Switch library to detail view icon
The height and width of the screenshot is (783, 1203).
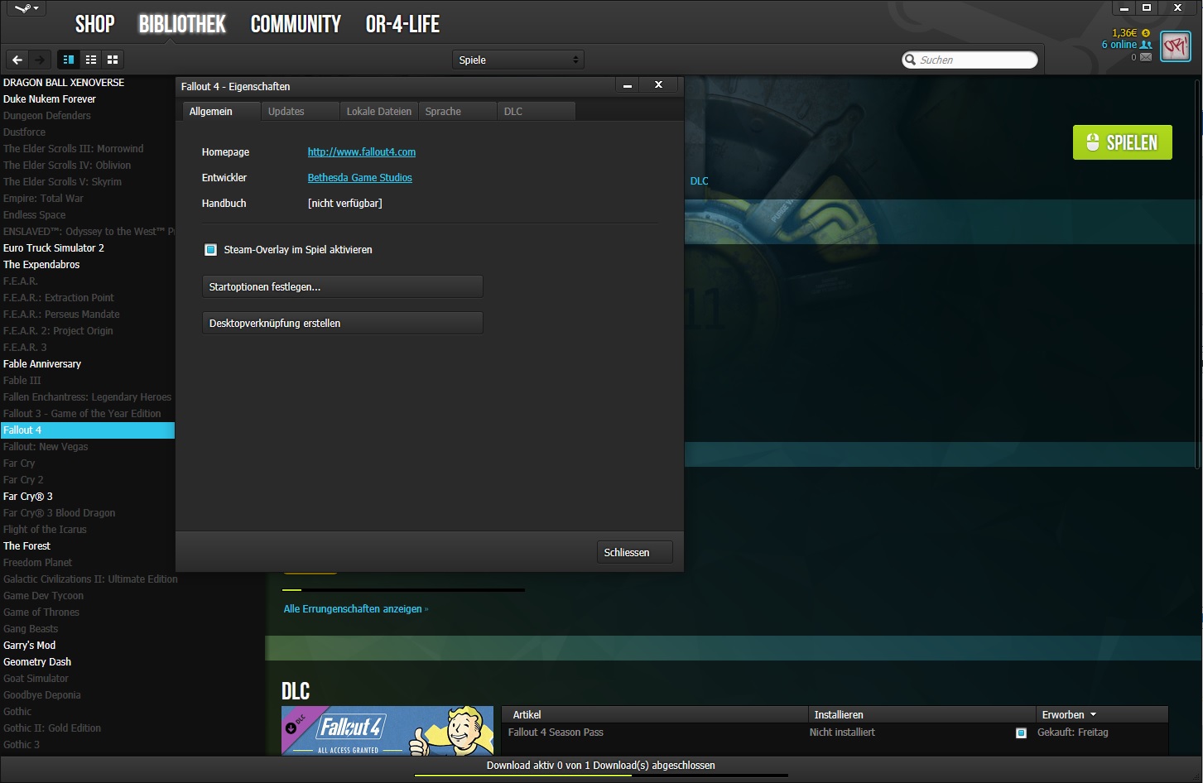coord(69,60)
